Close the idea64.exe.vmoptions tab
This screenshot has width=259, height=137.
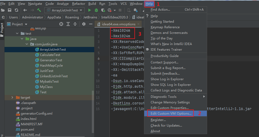138,24
